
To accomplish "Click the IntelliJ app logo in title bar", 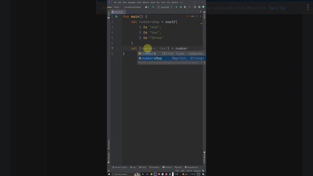I will tap(110, 2).
